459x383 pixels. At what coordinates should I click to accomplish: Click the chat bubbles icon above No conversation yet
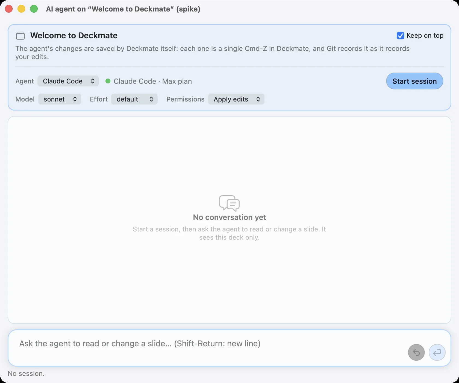pos(229,203)
